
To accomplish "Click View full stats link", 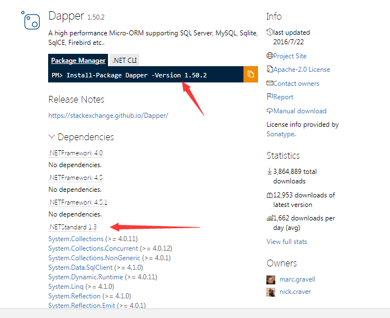I will click(287, 242).
